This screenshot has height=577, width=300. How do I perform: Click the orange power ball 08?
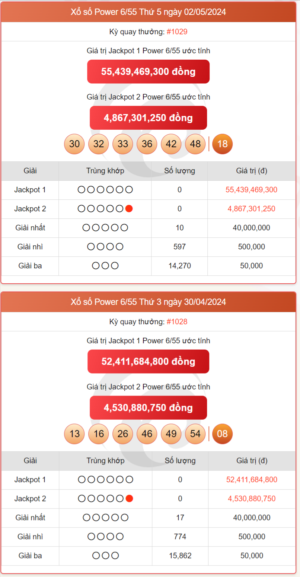pos(222,434)
